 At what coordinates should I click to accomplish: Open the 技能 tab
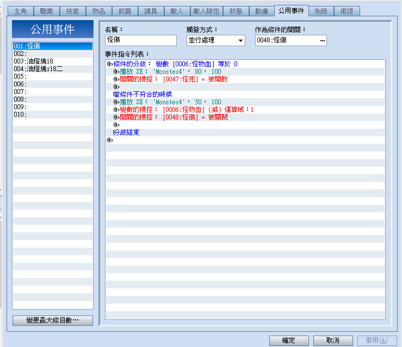click(72, 11)
